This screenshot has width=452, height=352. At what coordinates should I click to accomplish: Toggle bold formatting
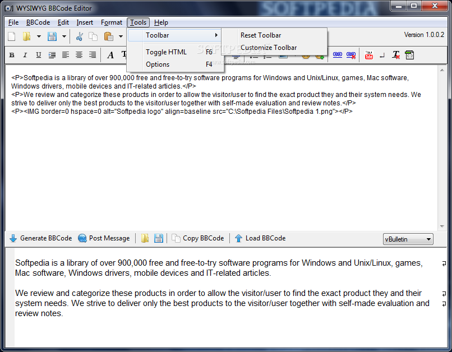tap(12, 55)
